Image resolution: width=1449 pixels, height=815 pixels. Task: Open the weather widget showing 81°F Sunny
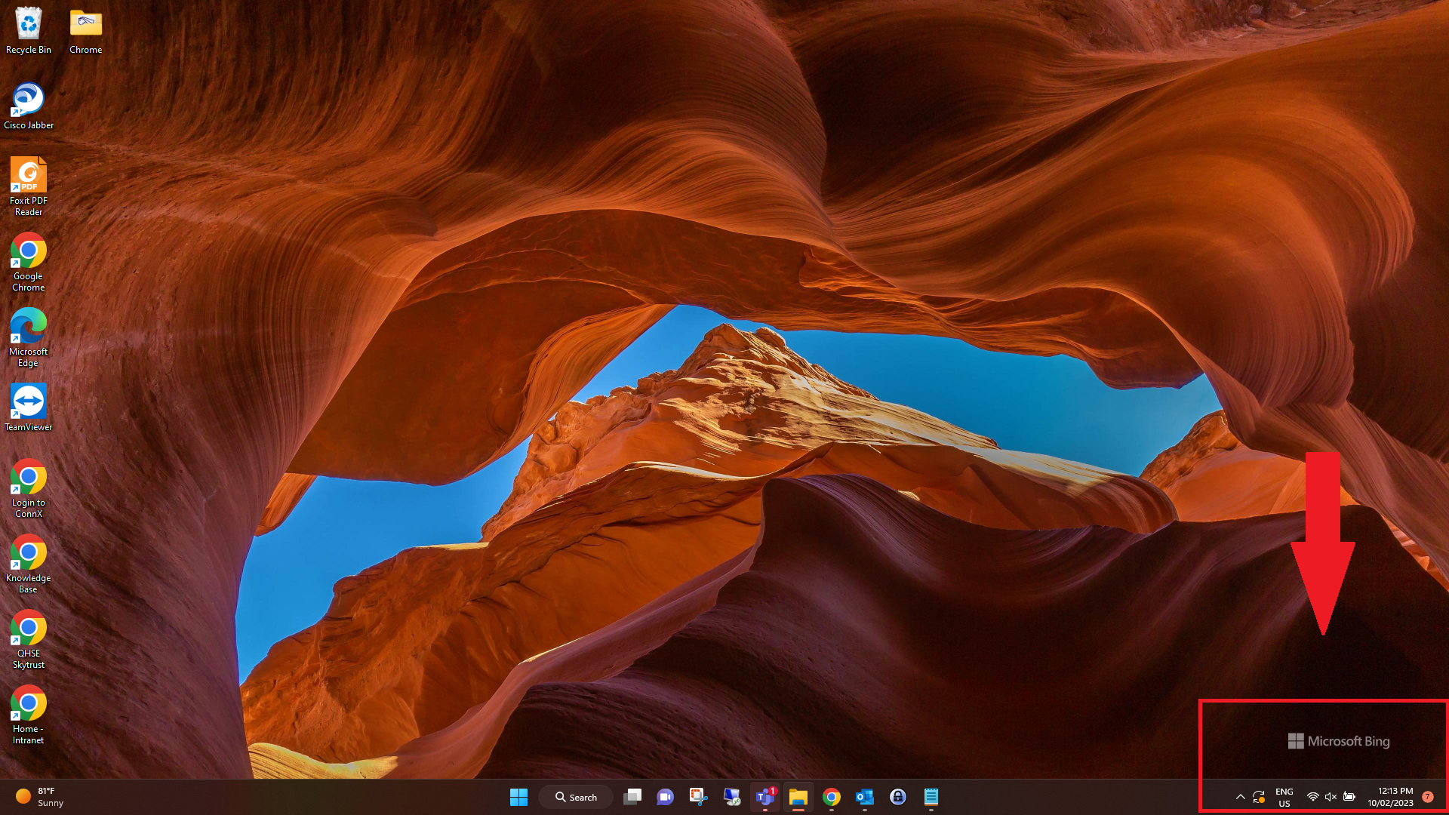(x=39, y=797)
